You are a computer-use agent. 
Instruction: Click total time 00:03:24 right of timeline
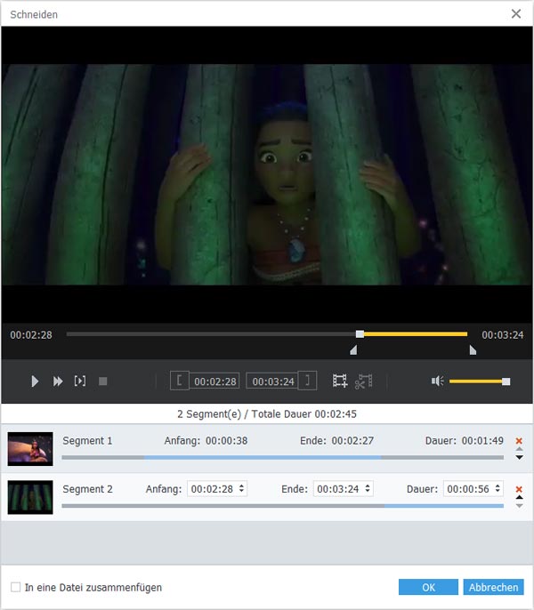click(x=503, y=335)
